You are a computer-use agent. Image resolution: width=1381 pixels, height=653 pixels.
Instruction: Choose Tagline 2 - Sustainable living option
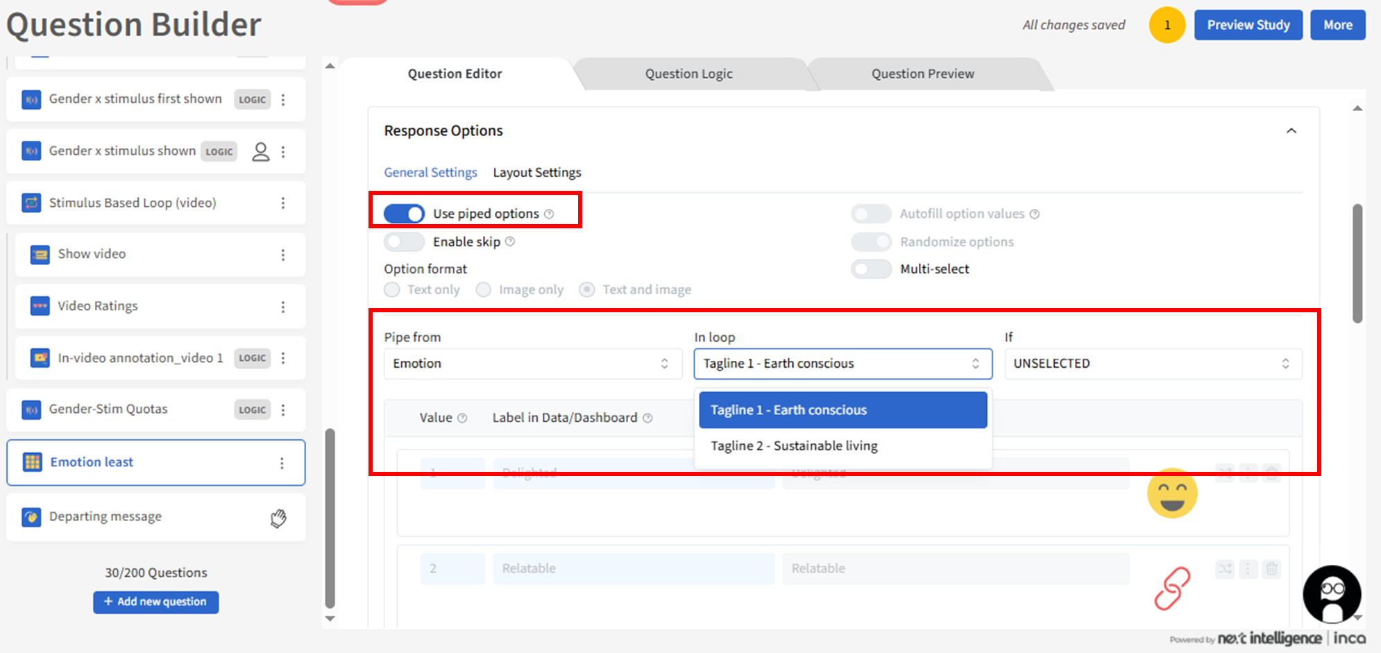(x=794, y=446)
